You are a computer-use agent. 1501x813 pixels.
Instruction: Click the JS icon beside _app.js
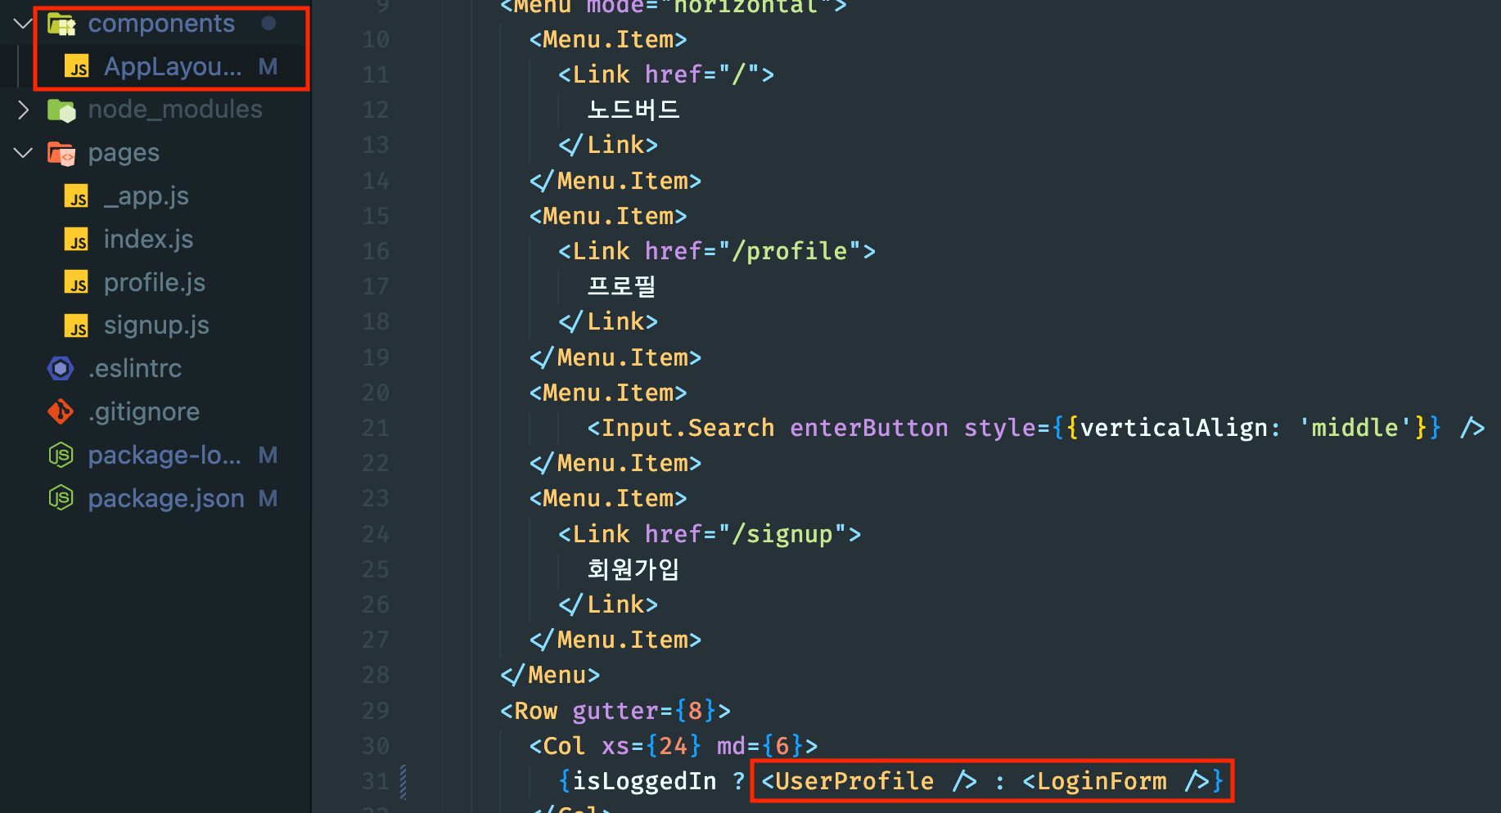77,196
